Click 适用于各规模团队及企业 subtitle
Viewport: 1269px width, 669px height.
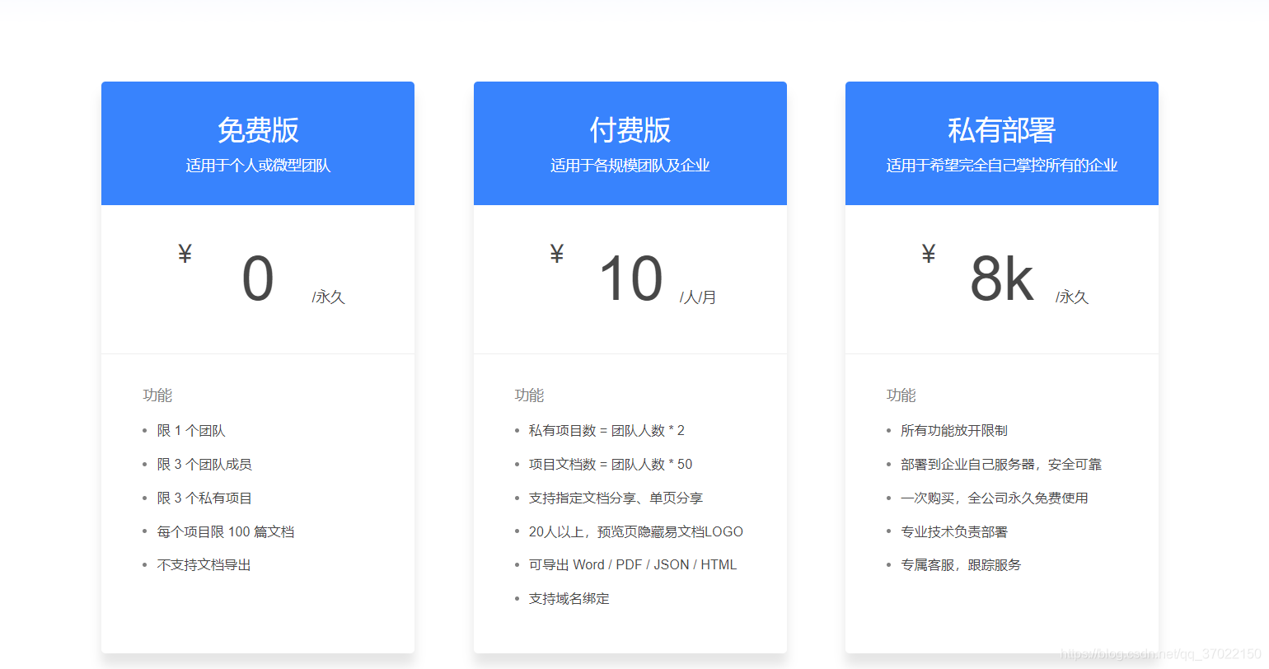coord(630,165)
